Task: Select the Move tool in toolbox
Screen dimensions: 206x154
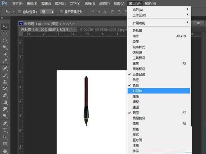Action: [x=5, y=27]
